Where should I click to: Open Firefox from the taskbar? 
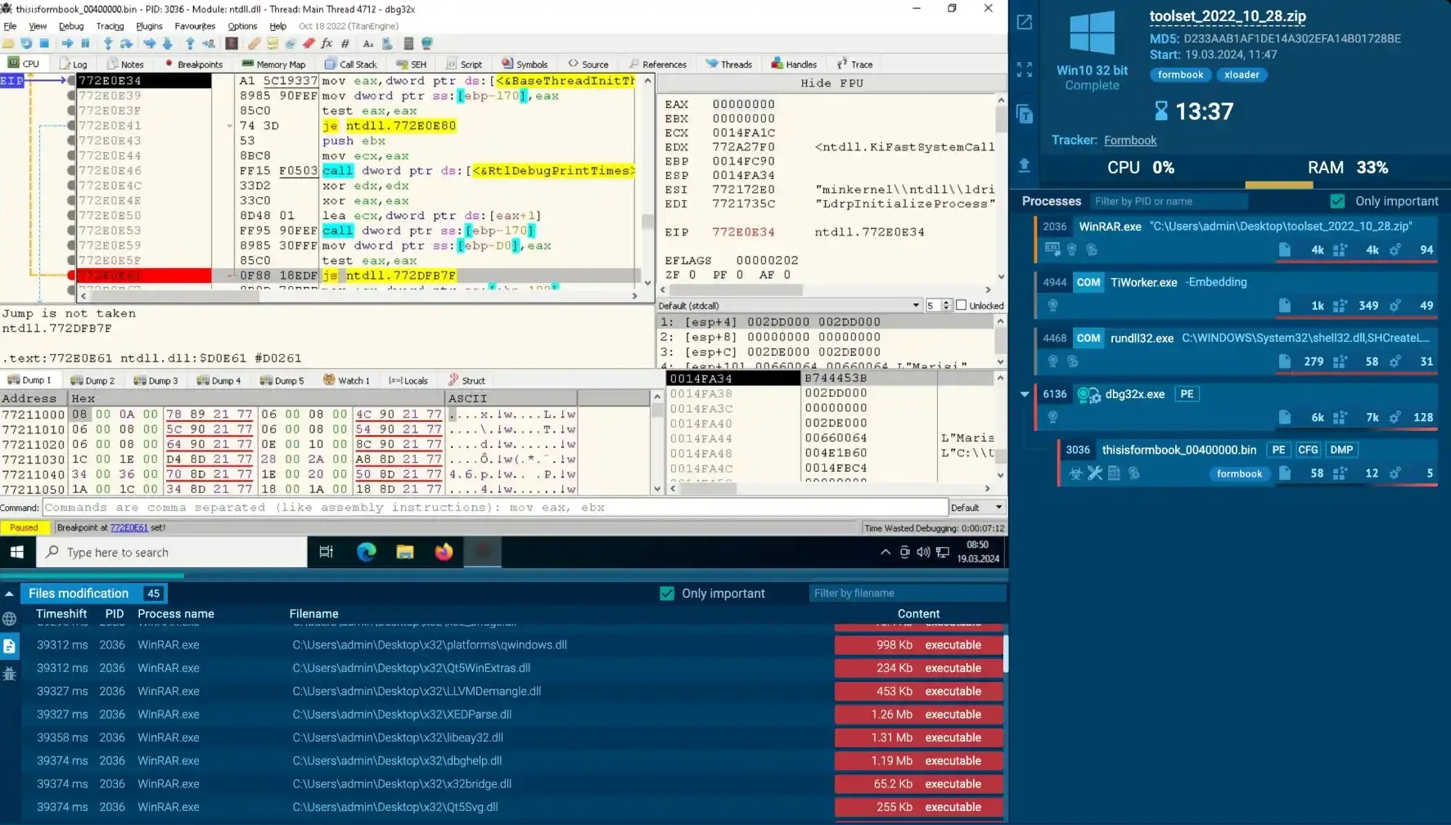click(444, 552)
